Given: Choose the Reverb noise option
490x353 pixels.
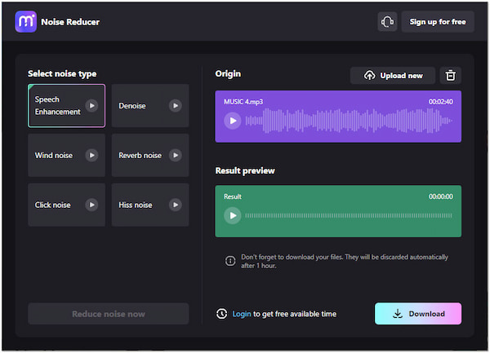Looking at the screenshot, I should tap(150, 155).
